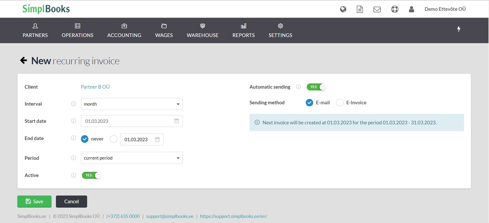489x223 pixels.
Task: Click the Interval info icon
Action: tap(73, 104)
